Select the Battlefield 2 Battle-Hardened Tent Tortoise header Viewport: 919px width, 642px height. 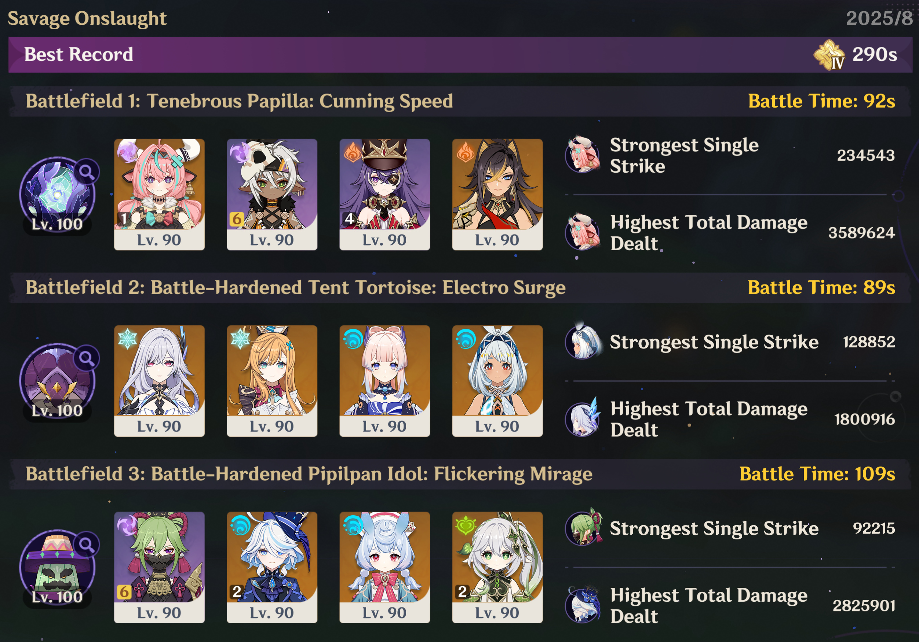click(460, 288)
